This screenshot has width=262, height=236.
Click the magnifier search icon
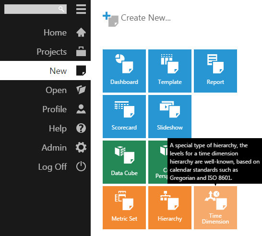[x=61, y=9]
